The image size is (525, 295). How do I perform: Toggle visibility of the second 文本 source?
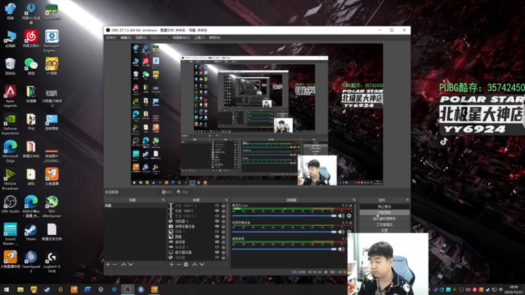pos(217,210)
